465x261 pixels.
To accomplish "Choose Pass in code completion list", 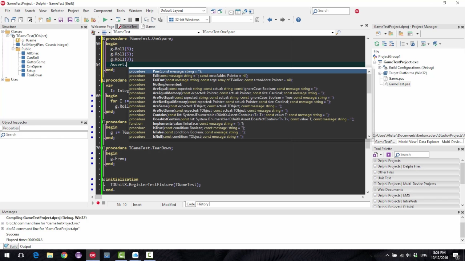I will point(248,71).
